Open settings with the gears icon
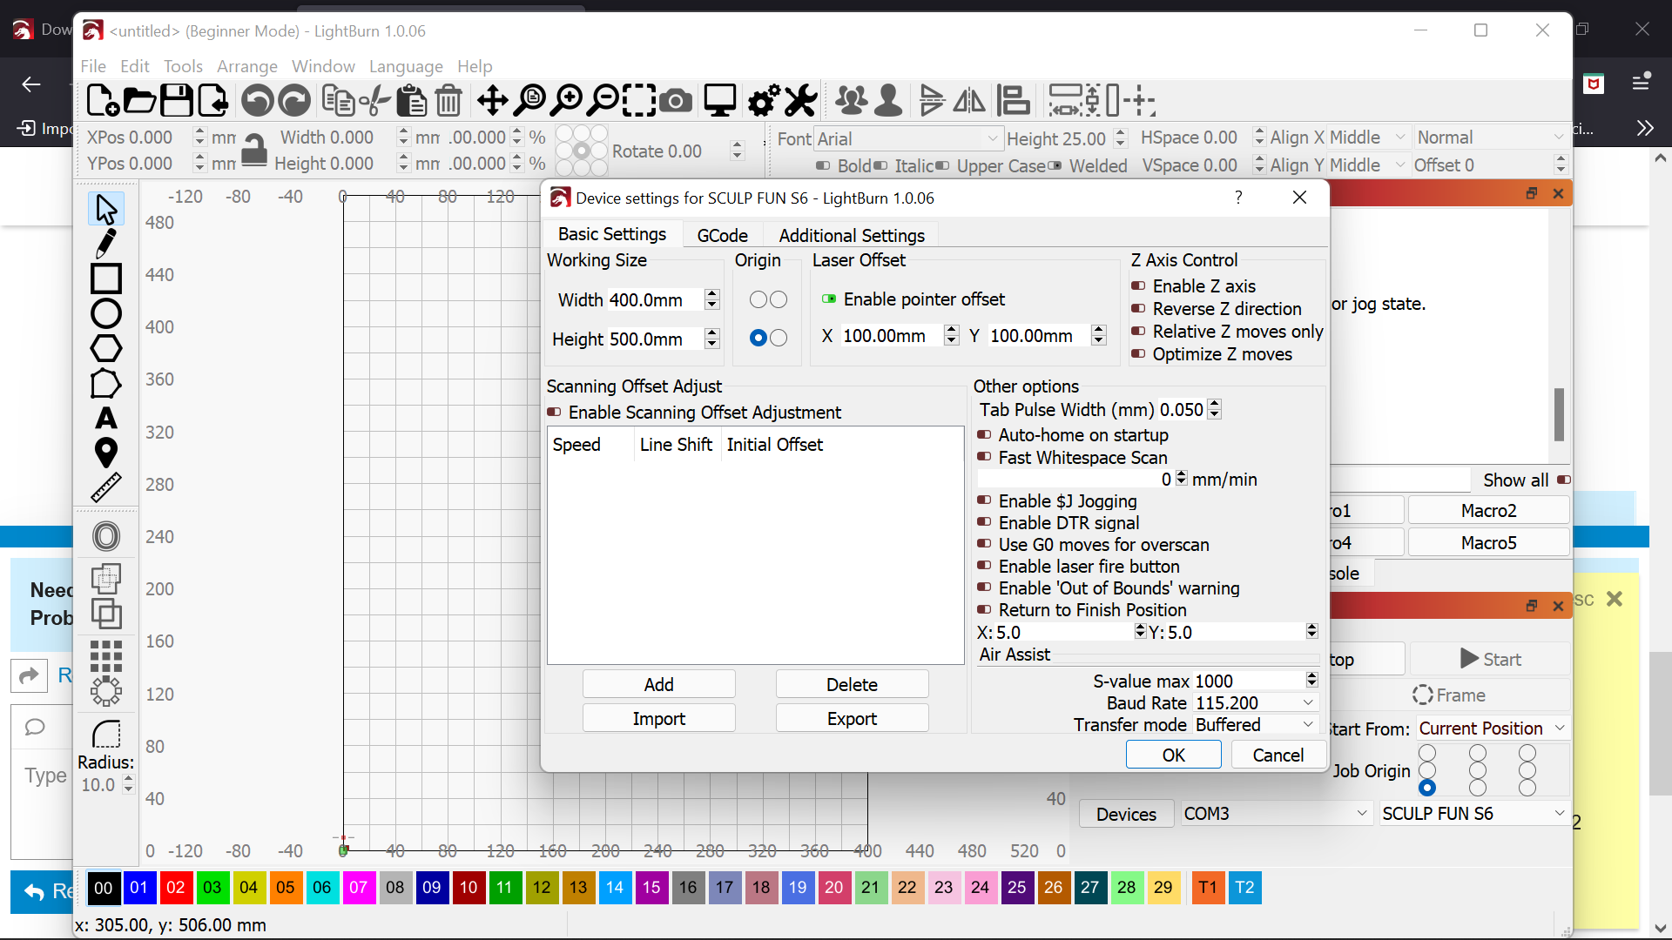 pyautogui.click(x=765, y=101)
